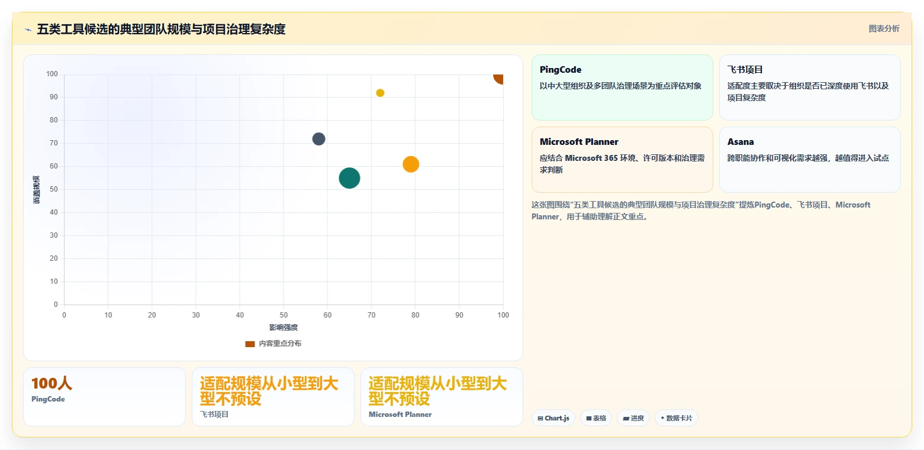Select the teal bubble in the chart
This screenshot has width=924, height=450.
pyautogui.click(x=349, y=178)
